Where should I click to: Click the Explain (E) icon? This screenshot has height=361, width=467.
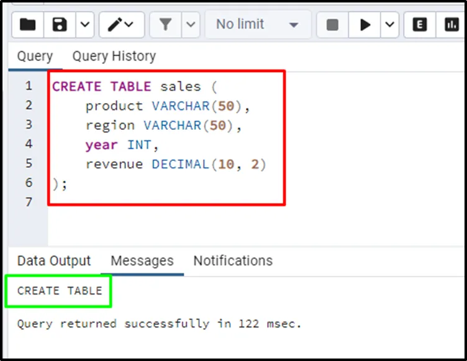pyautogui.click(x=420, y=25)
